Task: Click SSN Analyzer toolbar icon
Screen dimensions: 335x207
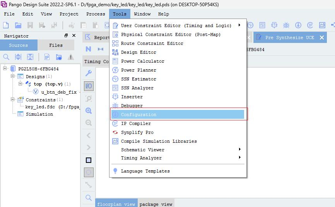Action: click(x=262, y=25)
